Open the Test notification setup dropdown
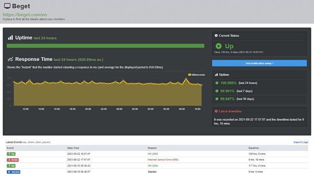Screen dimensions: 314x176 (x=259, y=63)
